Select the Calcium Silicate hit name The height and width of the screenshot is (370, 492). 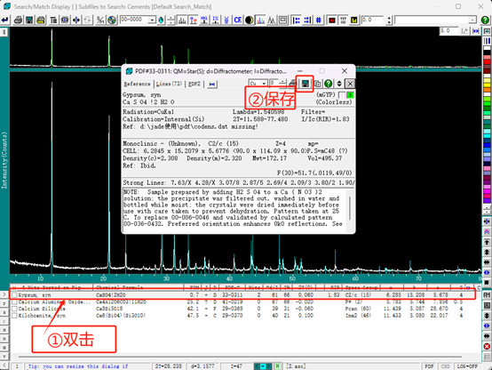[x=42, y=309]
